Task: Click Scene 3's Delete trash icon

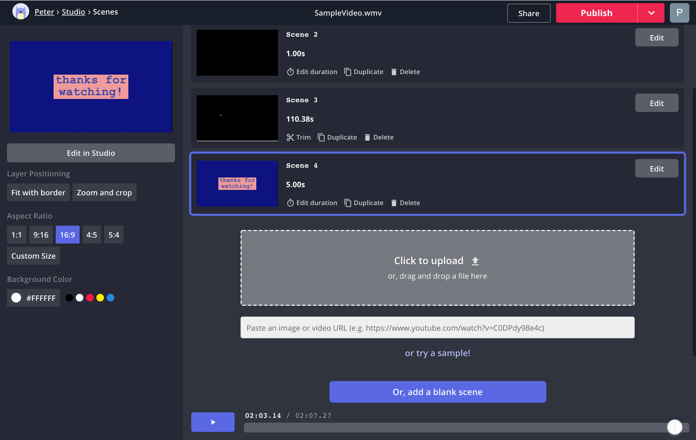Action: [x=367, y=137]
